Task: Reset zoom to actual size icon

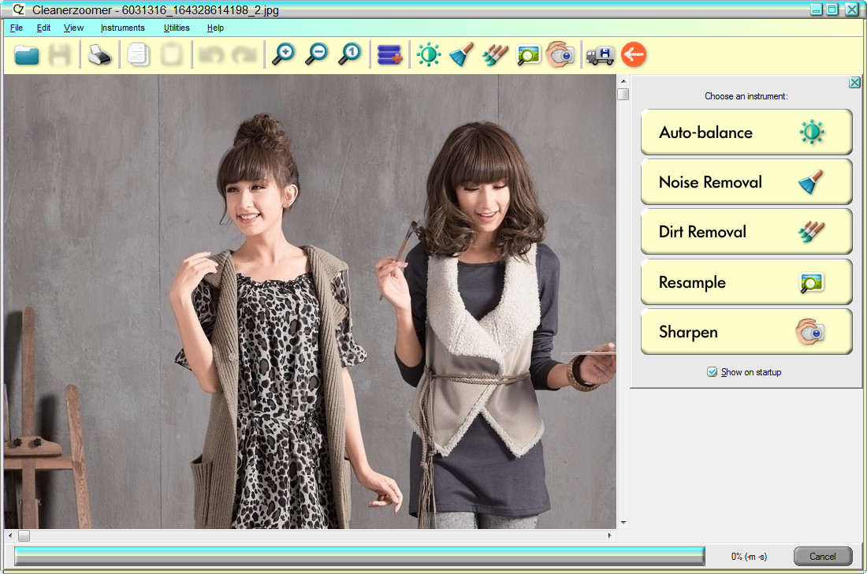Action: (350, 55)
